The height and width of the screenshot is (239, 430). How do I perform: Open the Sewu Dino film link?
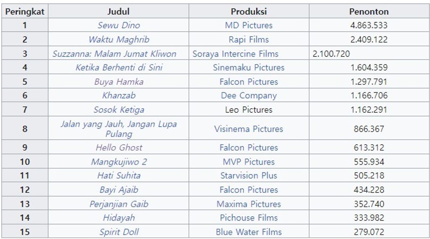tap(119, 25)
